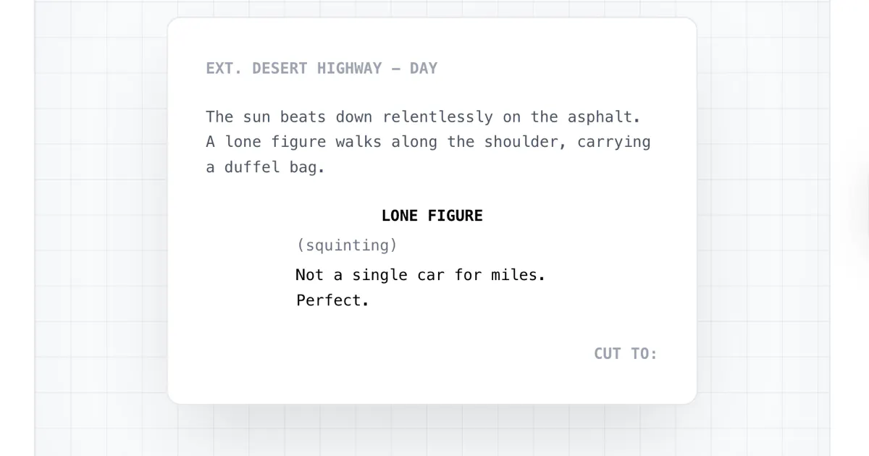Click the word HIGHWAY in the scene heading
Image resolution: width=869 pixels, height=456 pixels.
click(349, 69)
